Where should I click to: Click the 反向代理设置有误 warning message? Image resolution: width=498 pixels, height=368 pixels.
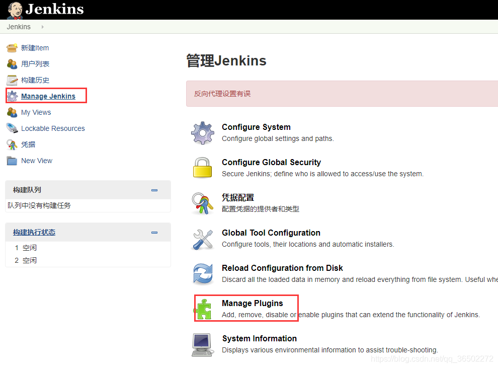tap(222, 94)
